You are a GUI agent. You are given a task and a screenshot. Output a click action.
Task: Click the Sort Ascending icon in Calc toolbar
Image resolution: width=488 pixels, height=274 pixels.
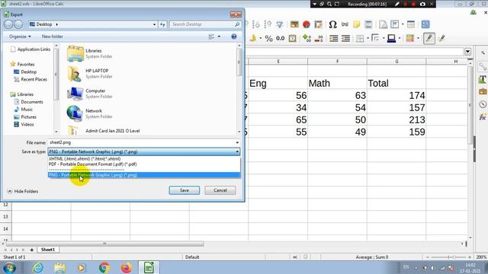pos(256,24)
